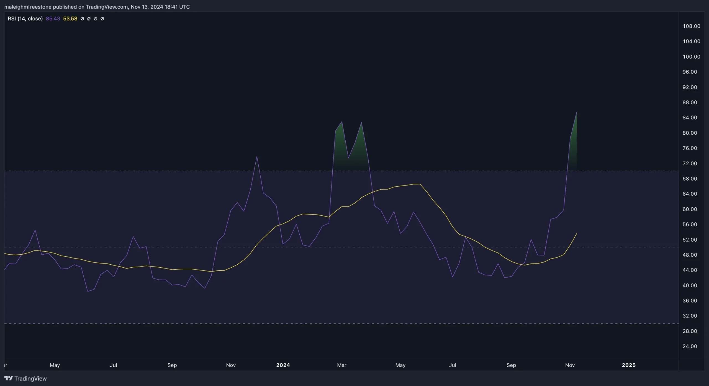Toggle visibility of the RSI lower band plot
Image resolution: width=709 pixels, height=386 pixels.
[x=89, y=19]
